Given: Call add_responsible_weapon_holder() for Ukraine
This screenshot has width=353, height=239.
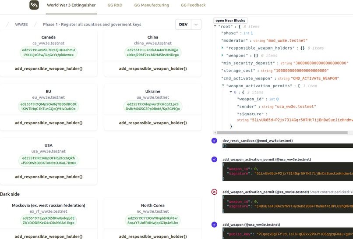Looking at the screenshot, I should click(153, 123).
